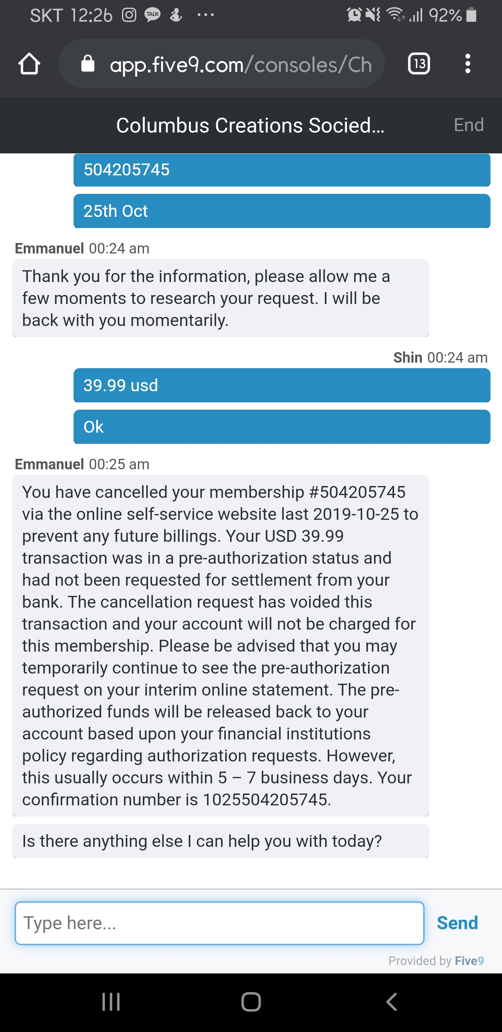This screenshot has height=1032, width=502.
Task: Tap the browser home icon
Action: click(x=29, y=64)
